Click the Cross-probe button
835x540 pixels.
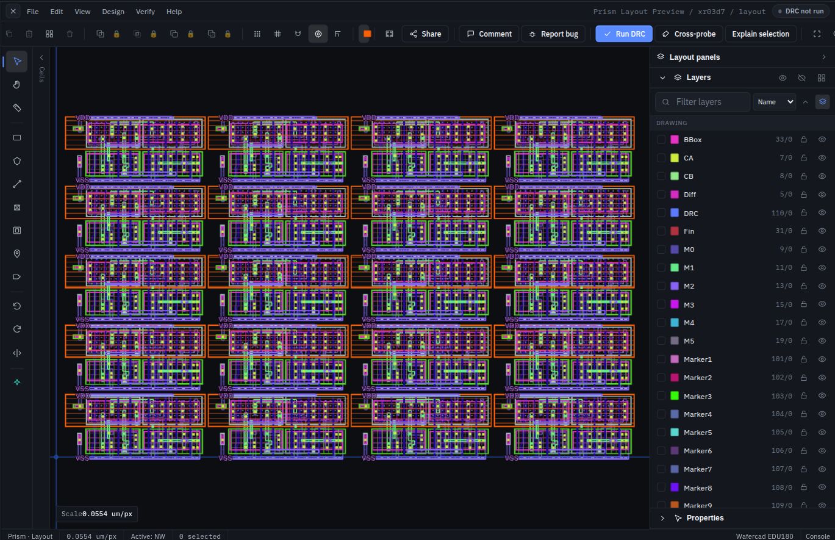689,34
